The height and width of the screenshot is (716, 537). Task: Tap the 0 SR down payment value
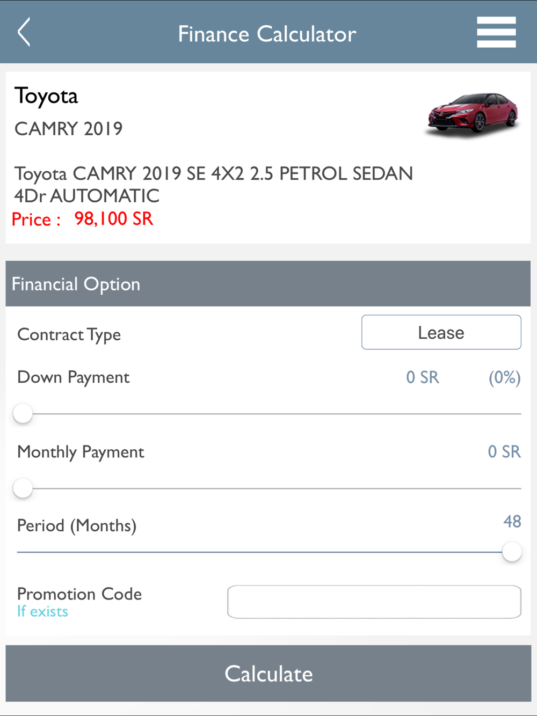point(423,377)
